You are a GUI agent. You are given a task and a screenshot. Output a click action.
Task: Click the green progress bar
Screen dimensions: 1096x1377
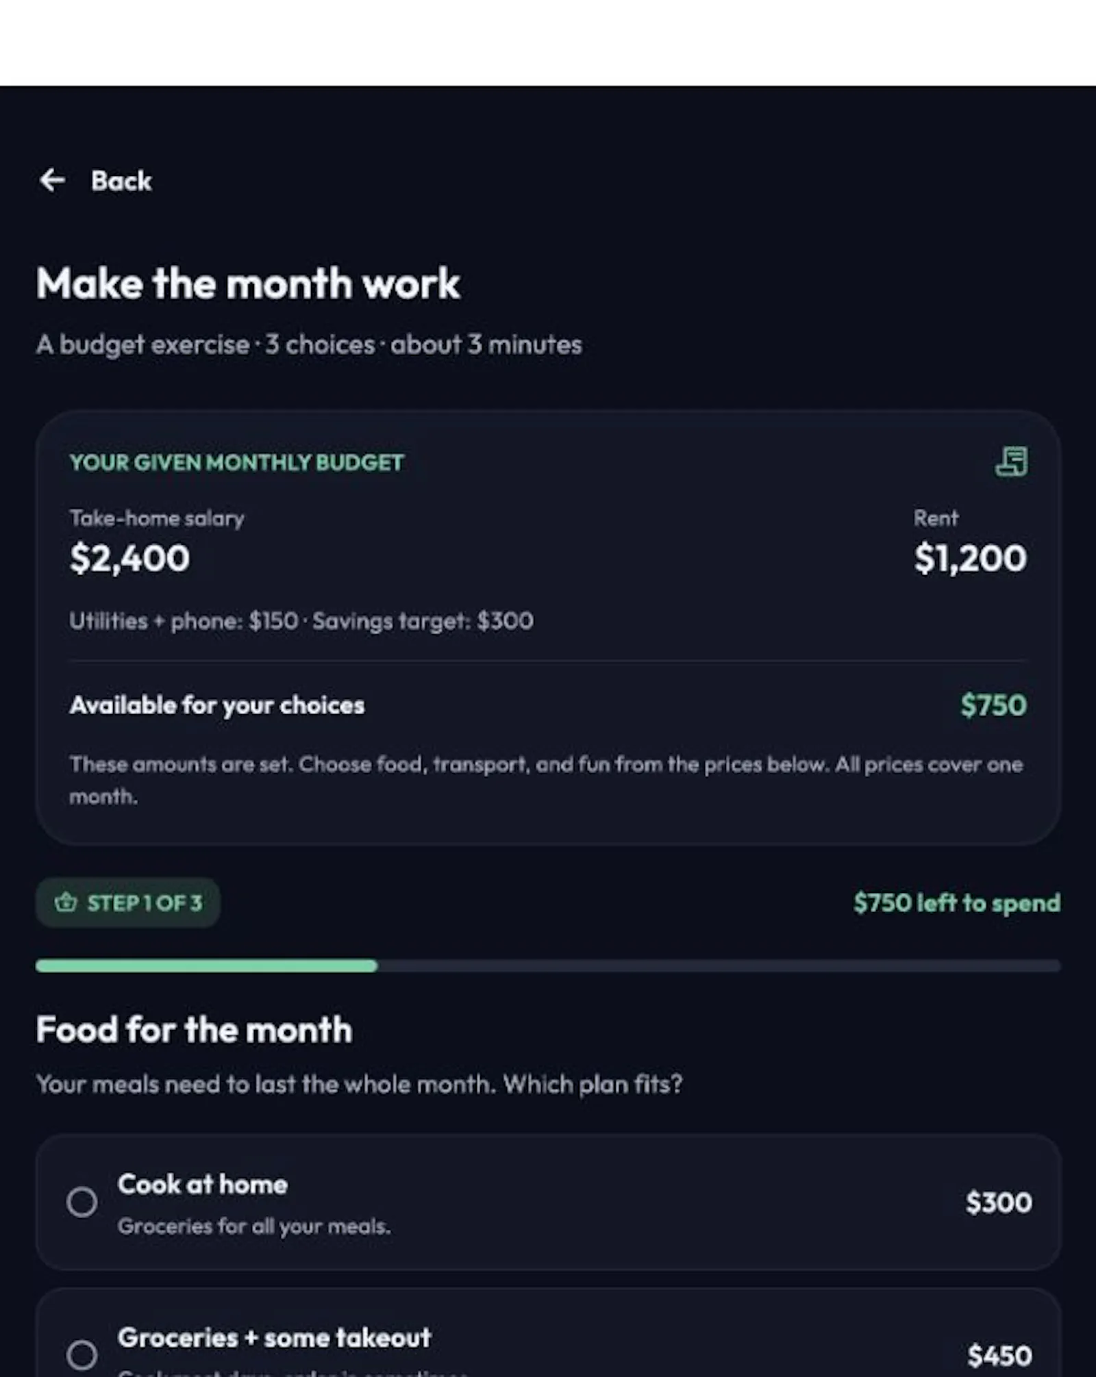(x=206, y=965)
